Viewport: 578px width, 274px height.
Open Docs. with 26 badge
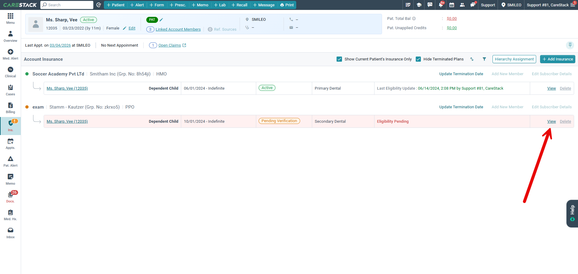pyautogui.click(x=11, y=197)
